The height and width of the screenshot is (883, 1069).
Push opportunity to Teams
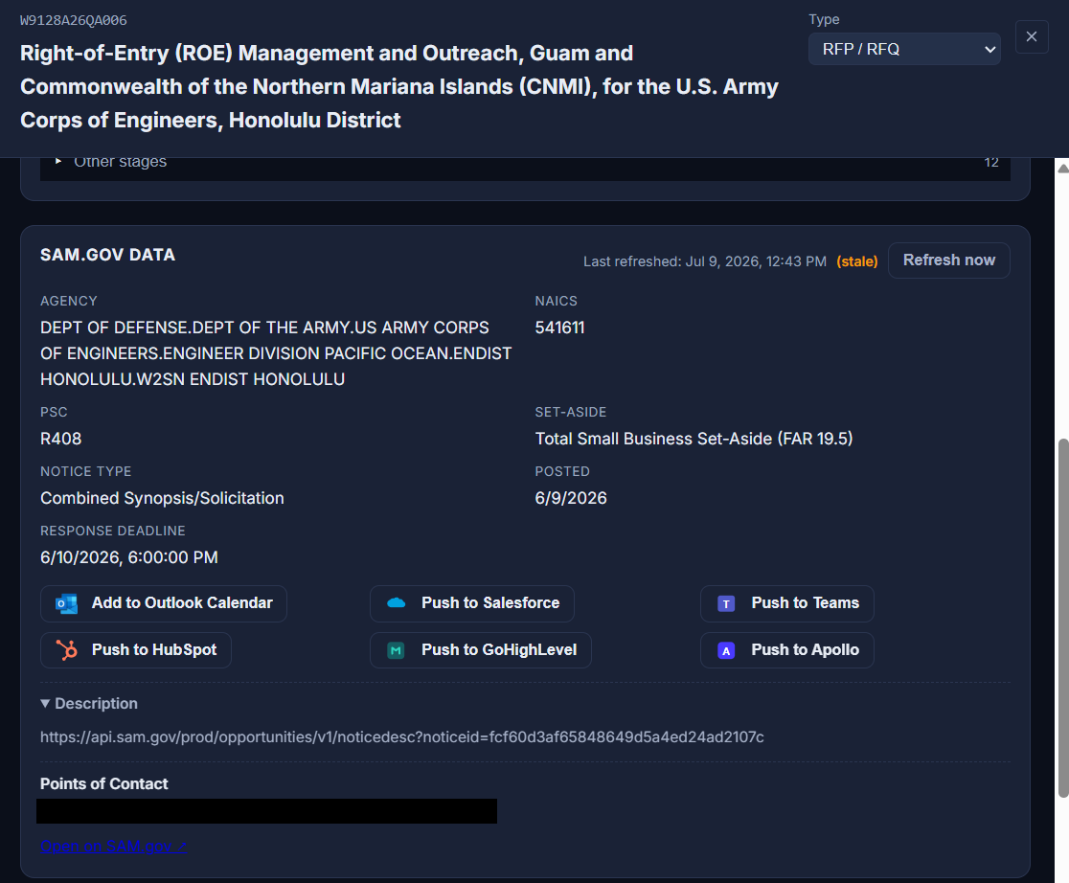tap(786, 603)
